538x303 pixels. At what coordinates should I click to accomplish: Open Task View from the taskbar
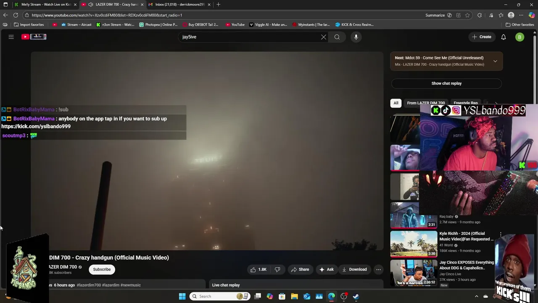(258, 296)
